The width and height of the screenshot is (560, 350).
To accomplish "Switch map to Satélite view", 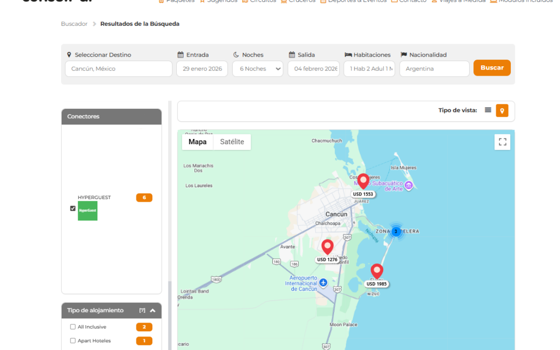I will (x=232, y=142).
